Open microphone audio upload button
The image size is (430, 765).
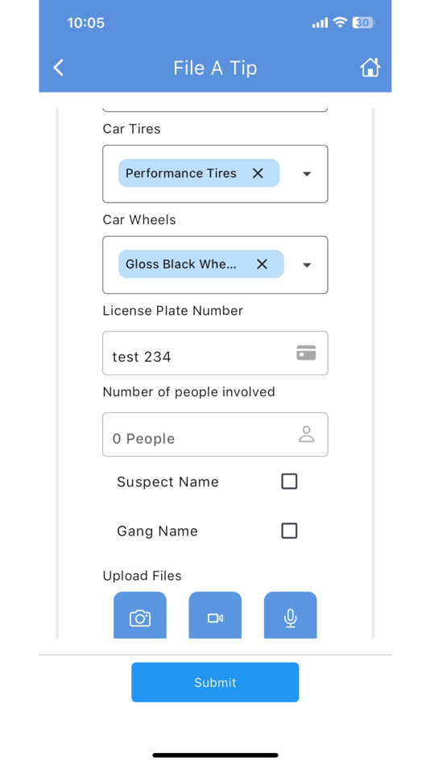[x=291, y=616]
